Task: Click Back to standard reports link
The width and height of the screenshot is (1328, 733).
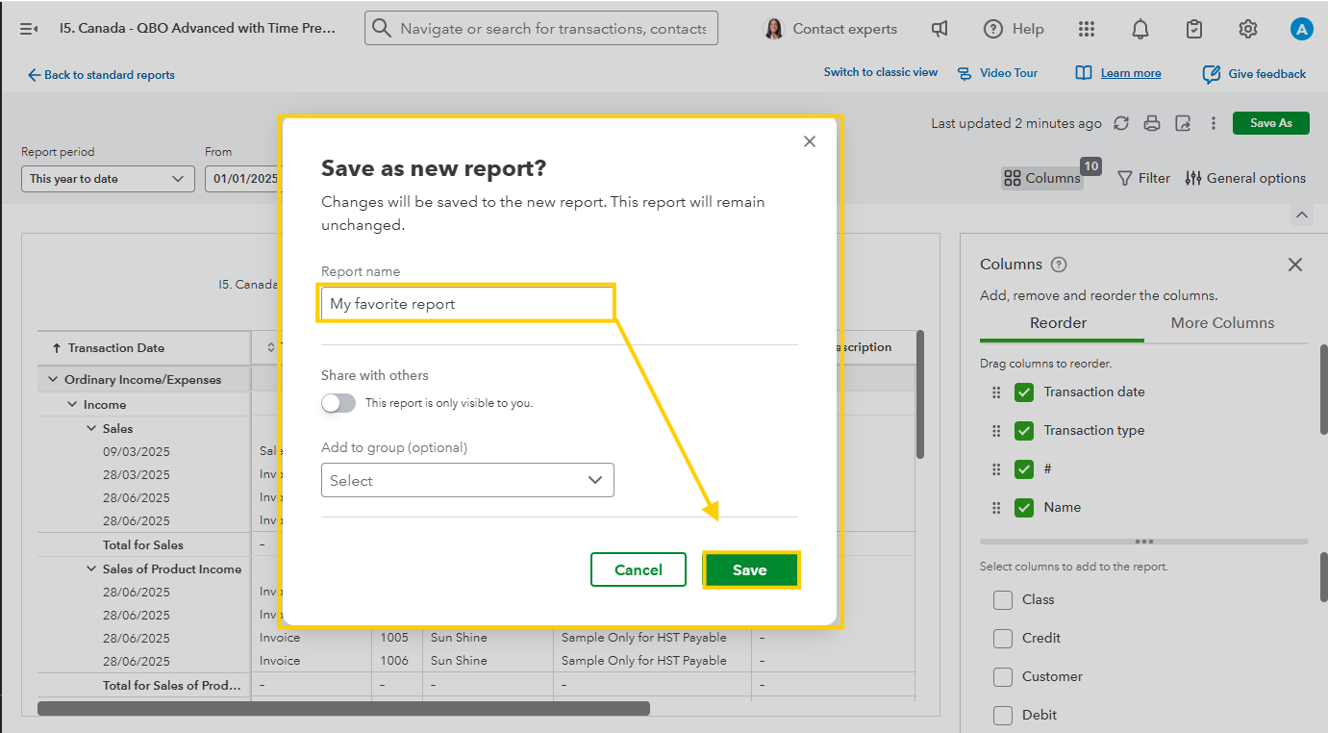Action: point(101,75)
